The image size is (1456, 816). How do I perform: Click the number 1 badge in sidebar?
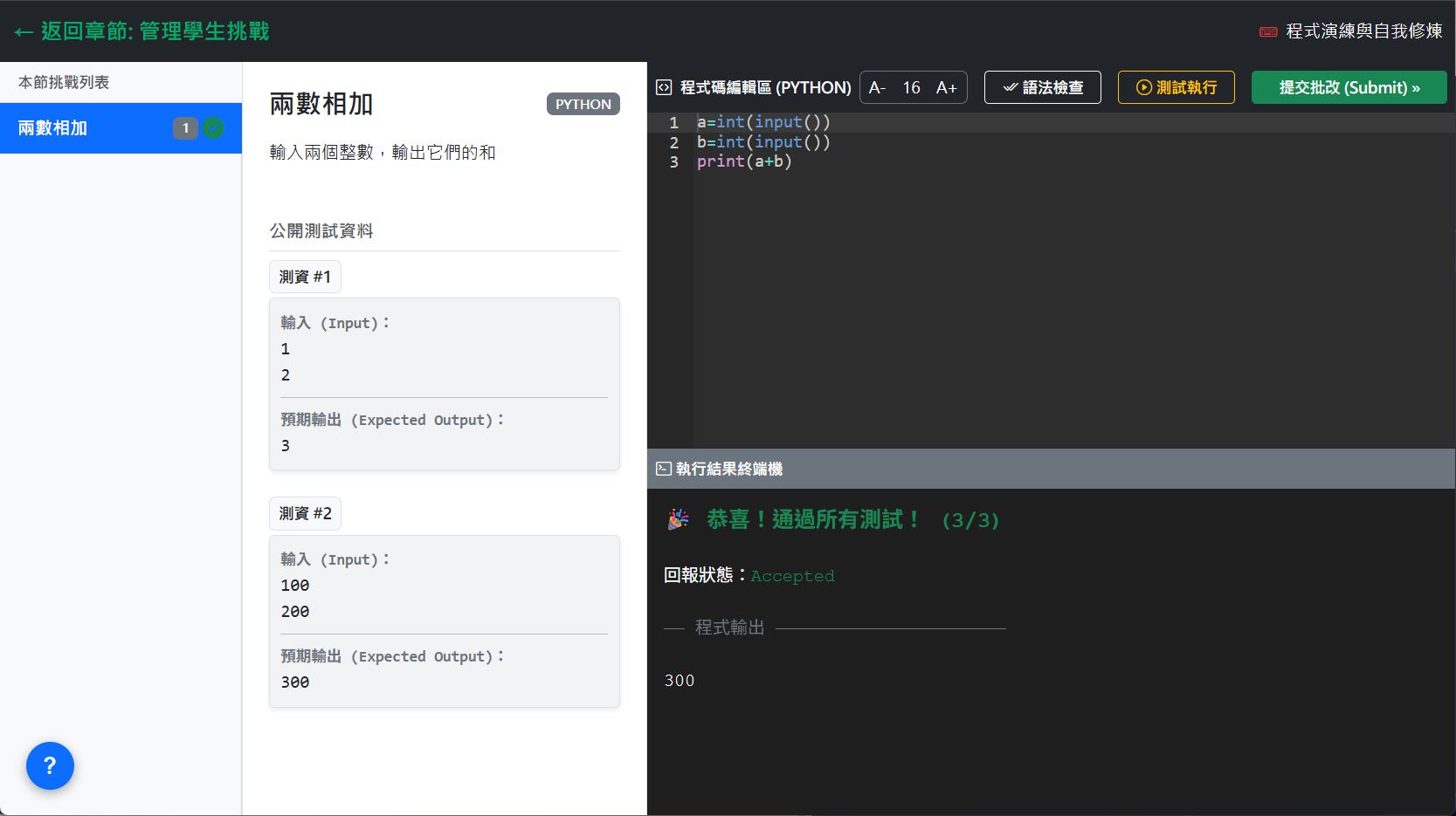pos(185,128)
